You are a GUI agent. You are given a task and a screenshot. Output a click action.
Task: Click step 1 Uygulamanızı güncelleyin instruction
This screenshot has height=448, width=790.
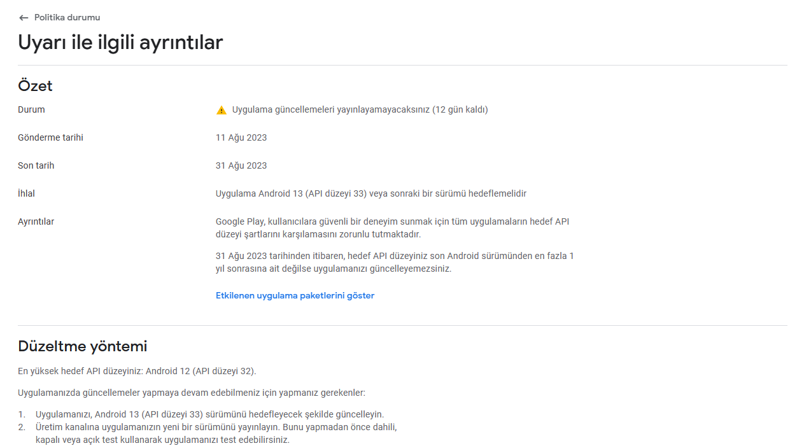(x=209, y=414)
